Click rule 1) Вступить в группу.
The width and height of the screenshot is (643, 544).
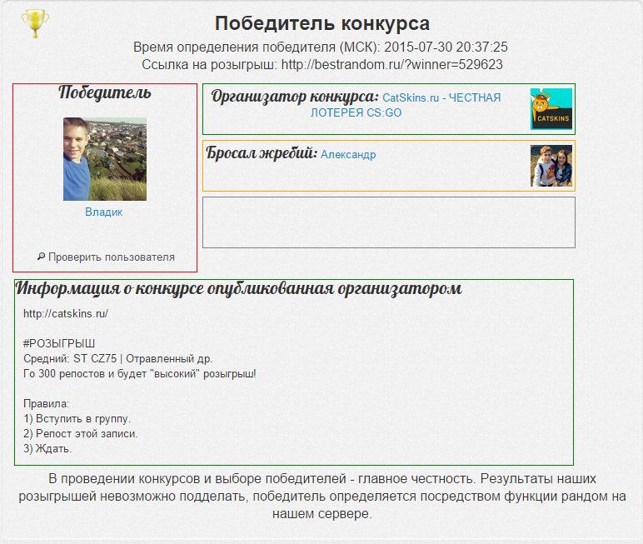pyautogui.click(x=77, y=419)
